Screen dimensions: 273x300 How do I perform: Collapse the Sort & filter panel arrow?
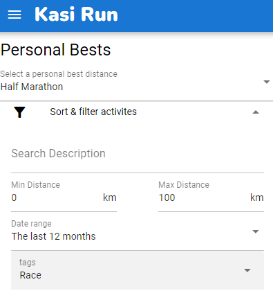pyautogui.click(x=256, y=112)
